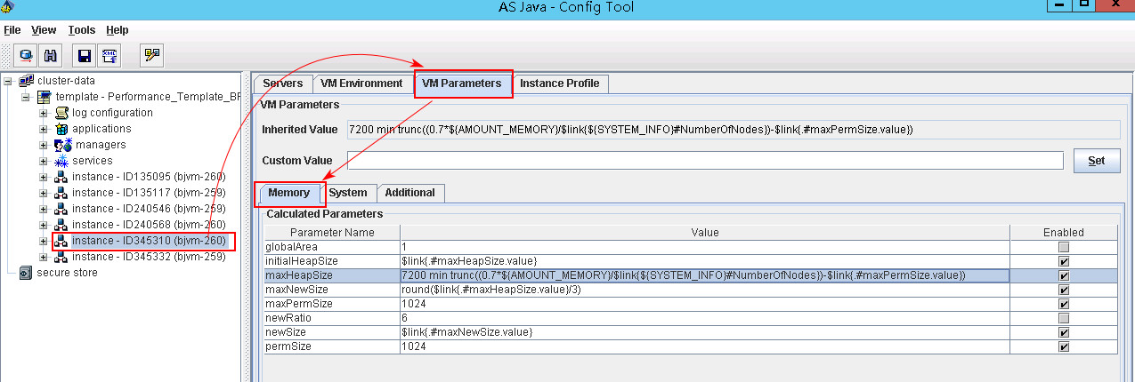Screen dimensions: 1135x382
Task: Switch to the Additional sub-tab
Action: [x=410, y=193]
